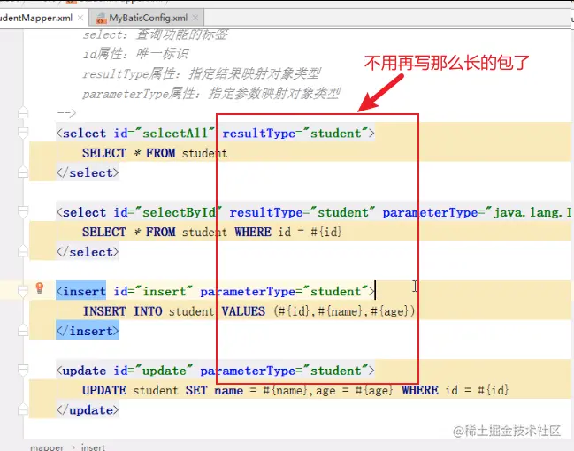Viewport: 574px width, 451px height.
Task: Click "age = #{age}" in the UPDATE statement
Action: pyautogui.click(x=355, y=390)
